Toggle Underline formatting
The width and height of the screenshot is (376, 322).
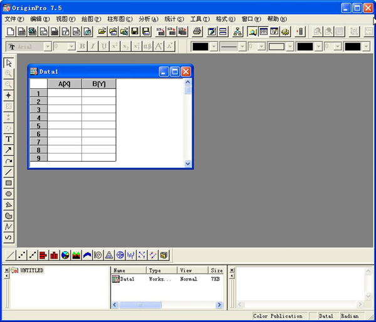(104, 46)
